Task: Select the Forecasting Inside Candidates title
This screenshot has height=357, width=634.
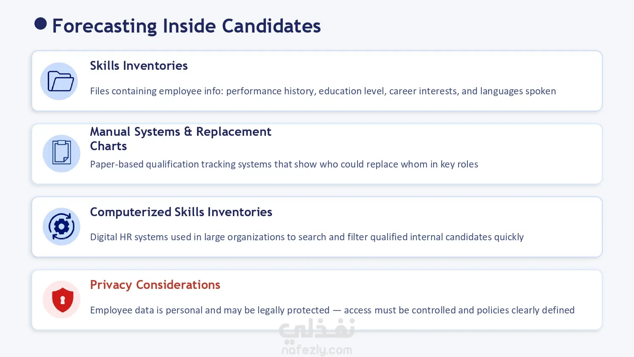Action: click(186, 26)
